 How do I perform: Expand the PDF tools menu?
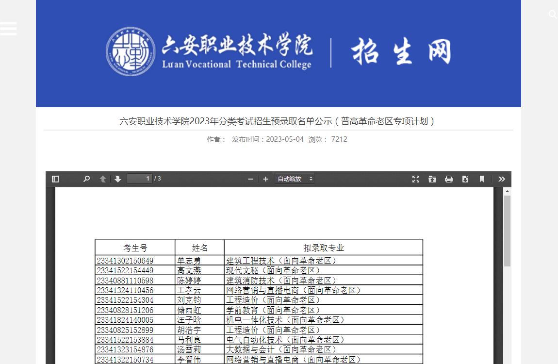501,179
